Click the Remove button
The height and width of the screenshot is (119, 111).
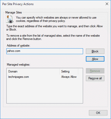pos(95,71)
